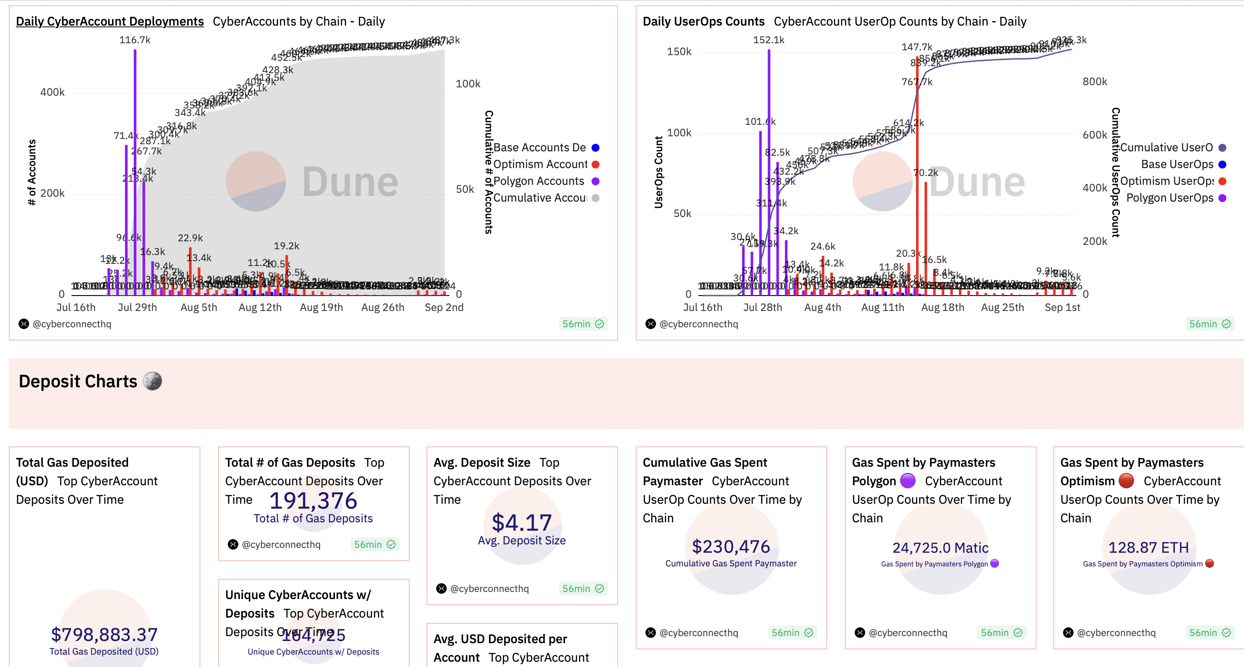Click the Total Gas Deposited (USD) title
Image resolution: width=1244 pixels, height=667 pixels.
click(x=72, y=462)
